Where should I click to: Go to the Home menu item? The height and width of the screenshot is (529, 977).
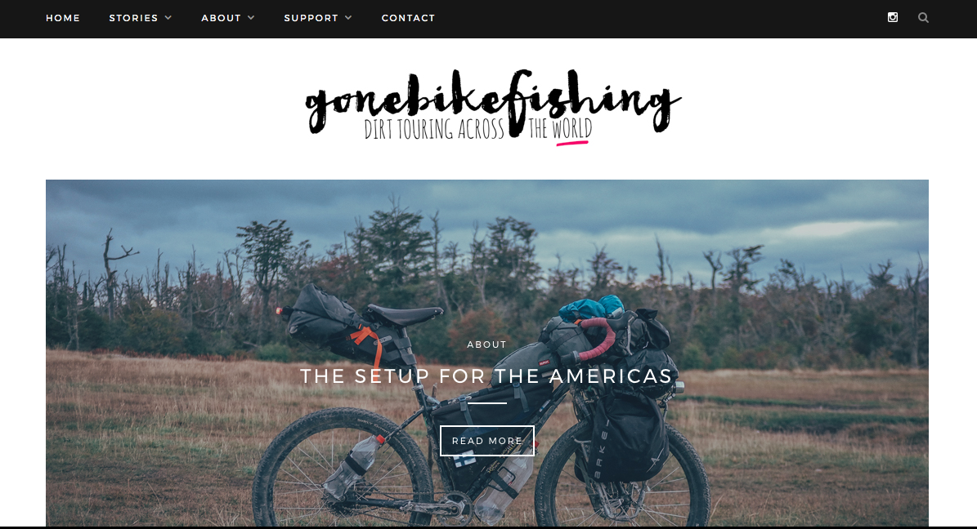[x=63, y=18]
